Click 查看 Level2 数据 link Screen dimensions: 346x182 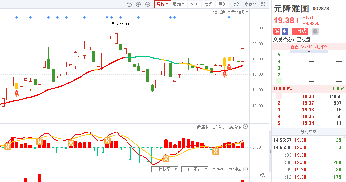(308, 47)
